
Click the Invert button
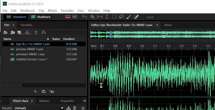click(150, 17)
